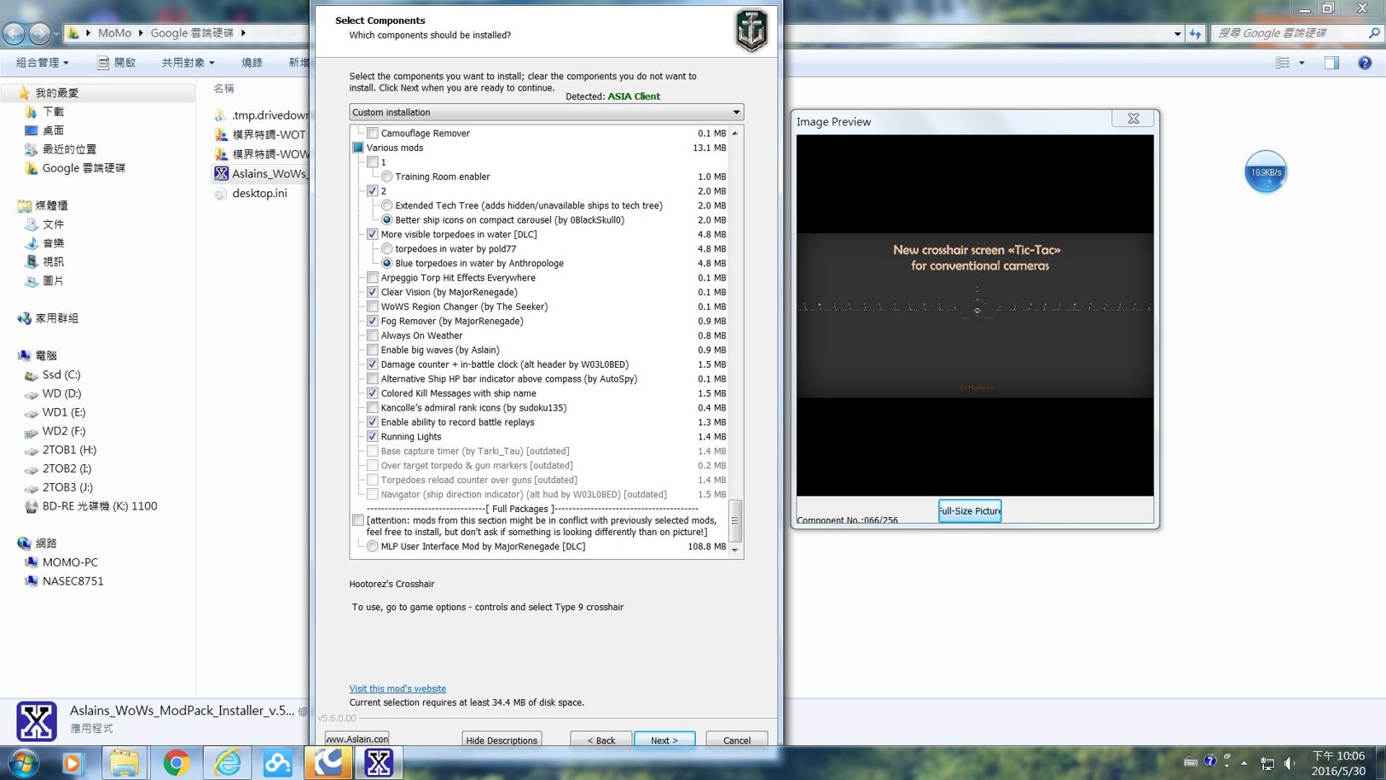1386x780 pixels.
Task: Uncheck the Running Lights checkbox
Action: click(373, 436)
